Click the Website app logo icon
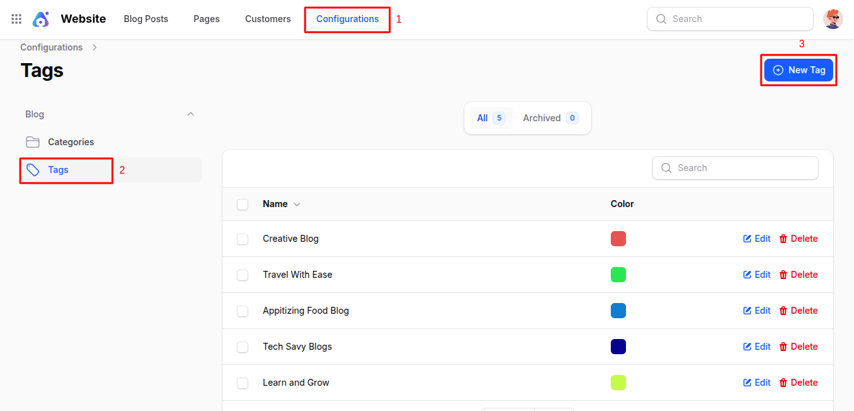 pyautogui.click(x=41, y=19)
